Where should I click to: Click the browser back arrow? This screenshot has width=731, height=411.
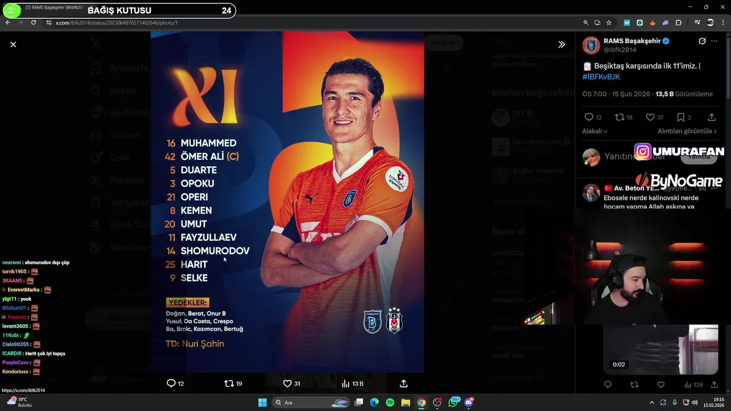7,22
